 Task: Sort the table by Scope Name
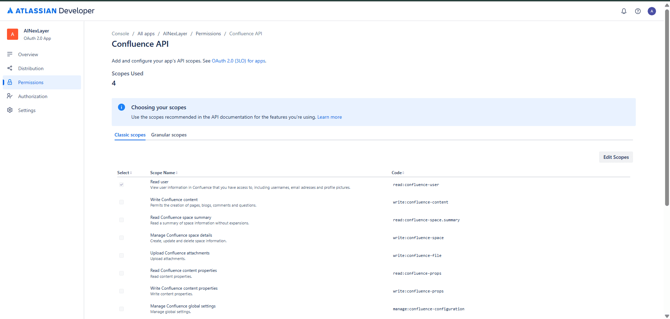point(176,172)
